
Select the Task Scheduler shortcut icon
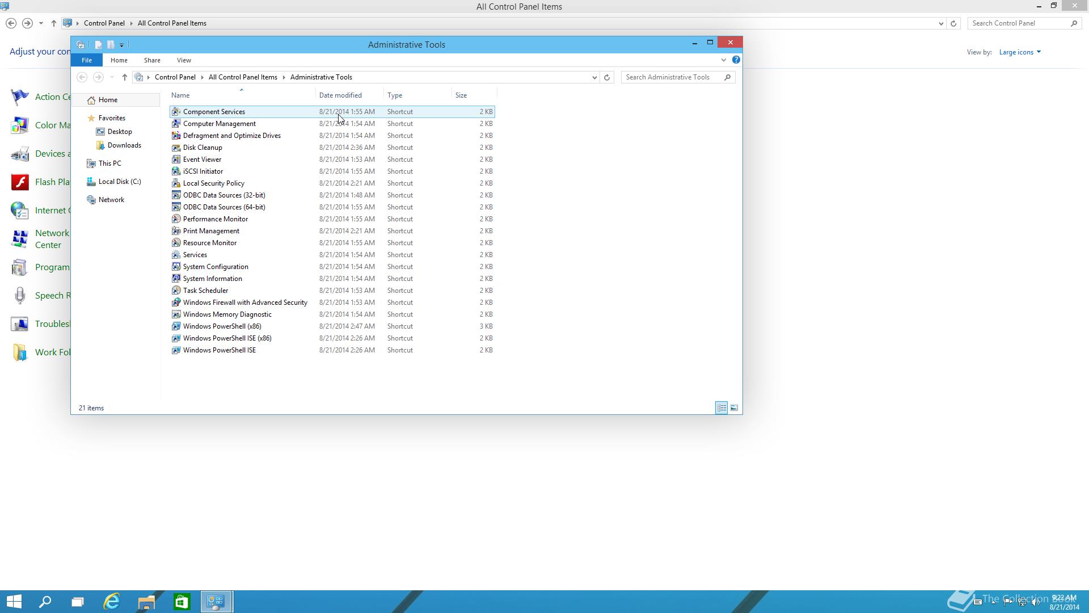click(176, 291)
